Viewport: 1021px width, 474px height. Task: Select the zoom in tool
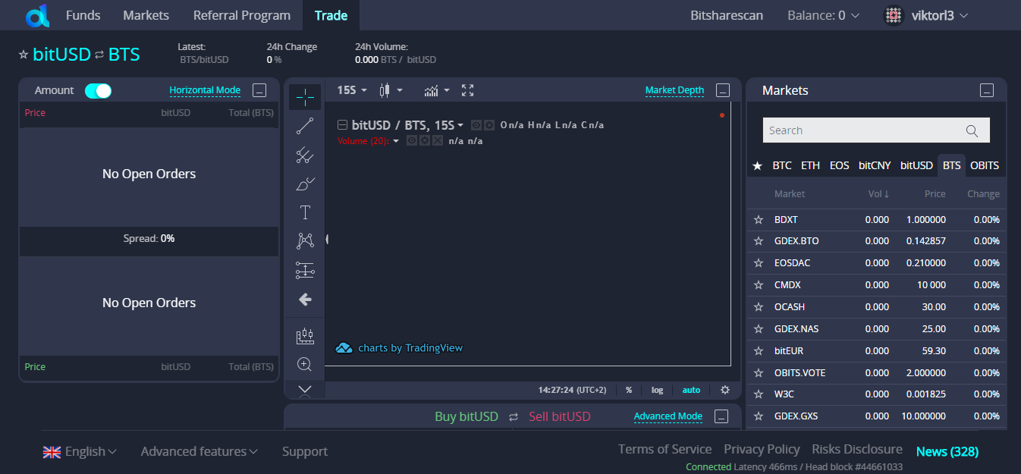tap(305, 365)
